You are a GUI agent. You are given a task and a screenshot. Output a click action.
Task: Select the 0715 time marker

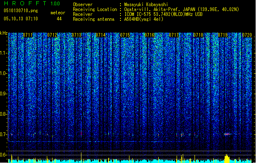click(x=125, y=35)
